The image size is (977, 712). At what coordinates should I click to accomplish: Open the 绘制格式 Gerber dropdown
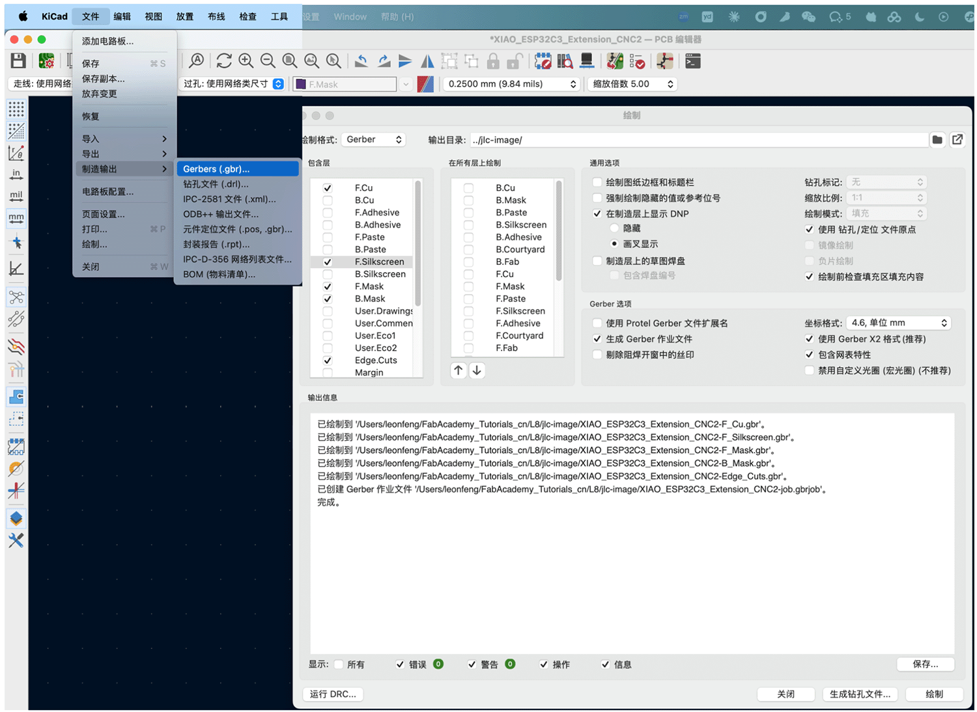(x=373, y=140)
